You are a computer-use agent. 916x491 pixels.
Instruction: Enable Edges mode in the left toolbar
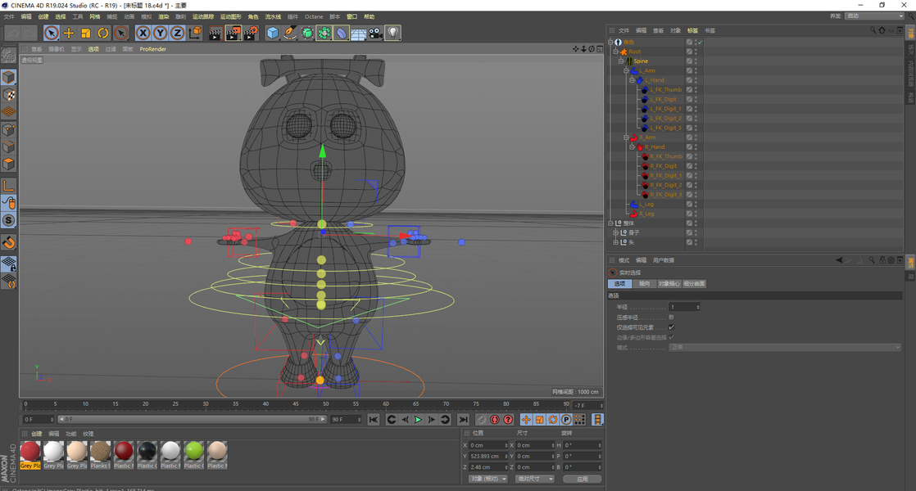(9, 147)
